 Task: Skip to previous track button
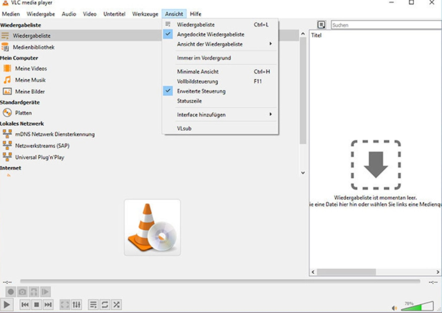coord(25,305)
